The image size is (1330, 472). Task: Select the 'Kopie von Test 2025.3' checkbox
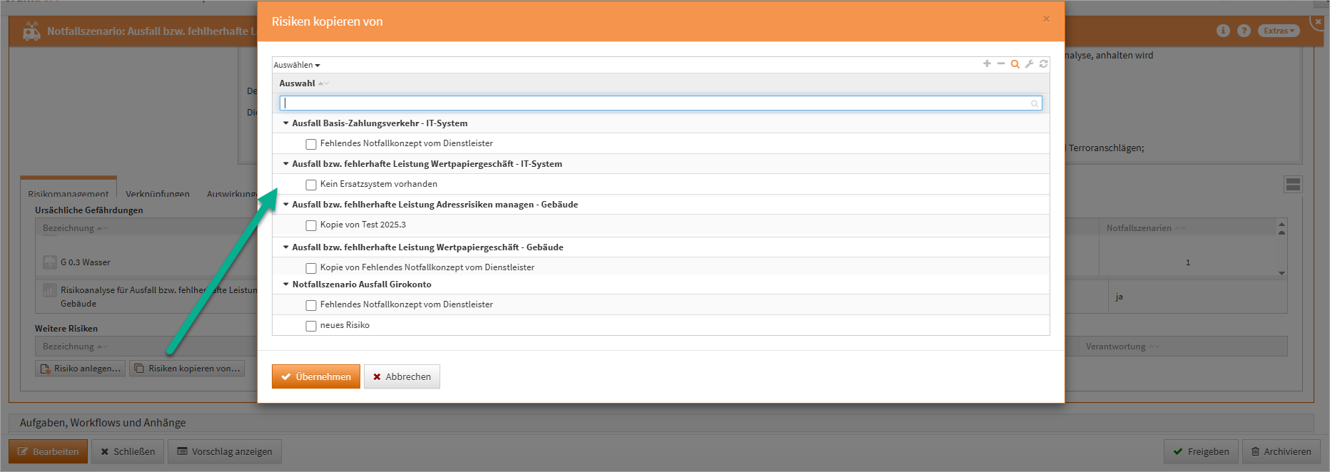(311, 225)
